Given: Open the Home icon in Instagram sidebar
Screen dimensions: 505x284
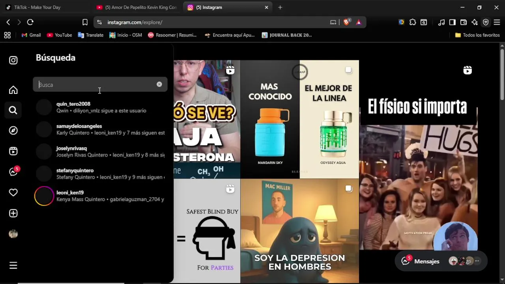Looking at the screenshot, I should [x=13, y=90].
